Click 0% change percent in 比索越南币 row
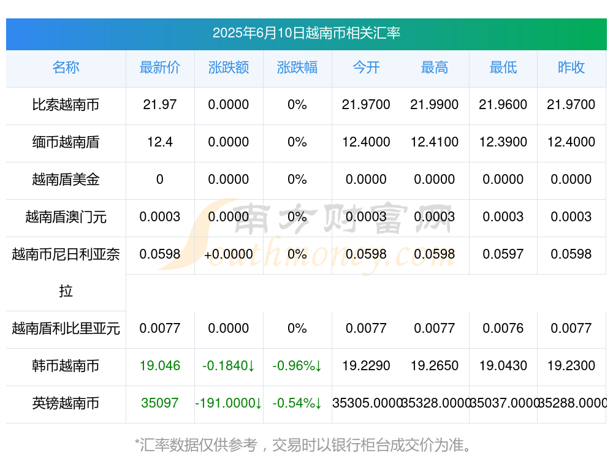The width and height of the screenshot is (613, 464). coord(297,105)
